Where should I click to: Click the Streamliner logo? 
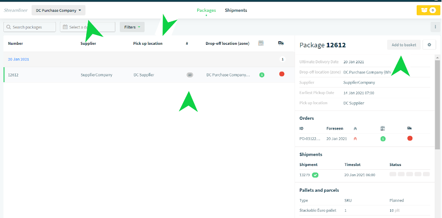pos(16,10)
